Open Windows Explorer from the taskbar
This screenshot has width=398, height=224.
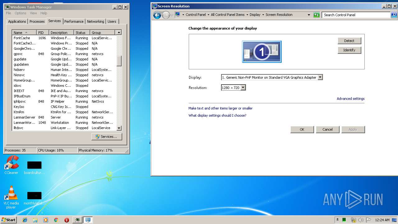35,220
